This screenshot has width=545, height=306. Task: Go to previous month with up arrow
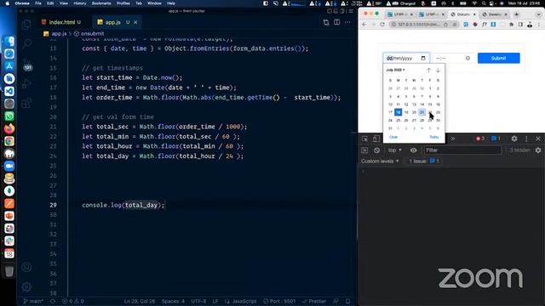click(x=428, y=70)
